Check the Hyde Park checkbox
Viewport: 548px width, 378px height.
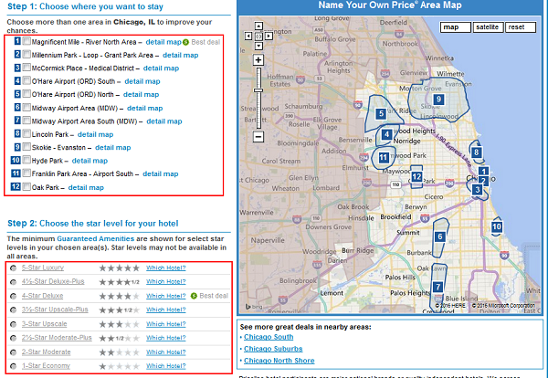coord(26,160)
